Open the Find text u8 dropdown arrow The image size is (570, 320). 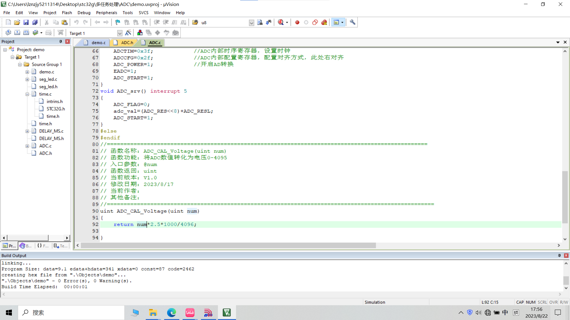click(x=251, y=23)
